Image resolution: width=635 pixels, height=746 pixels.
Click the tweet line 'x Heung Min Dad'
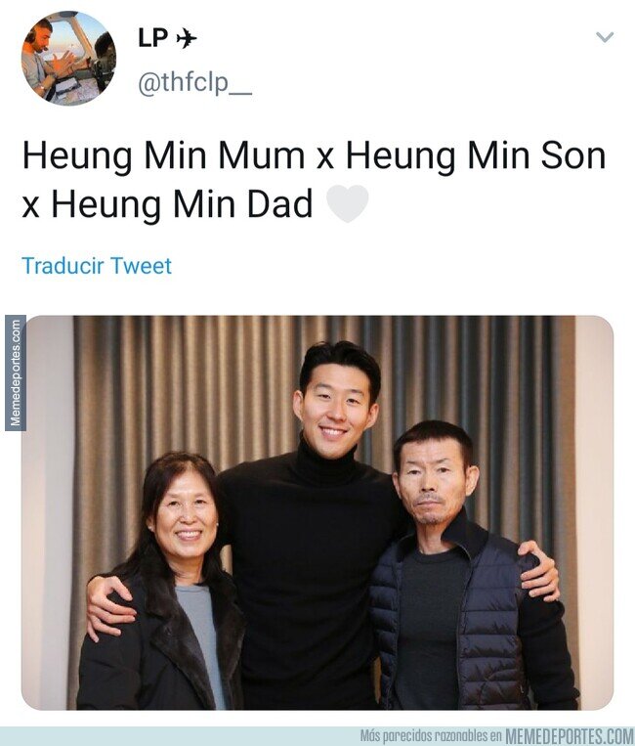point(167,204)
